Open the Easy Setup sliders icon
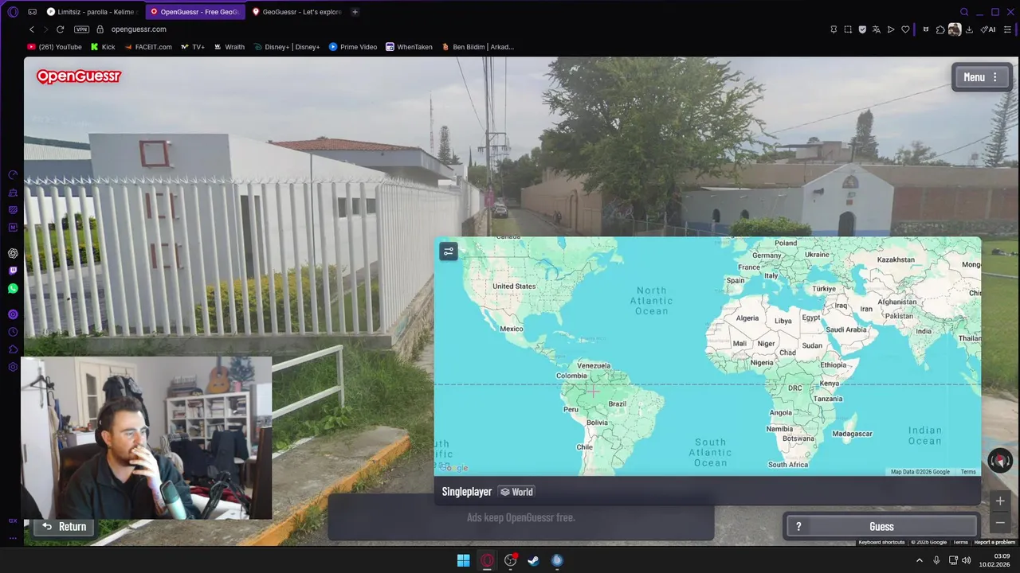 (x=1007, y=29)
